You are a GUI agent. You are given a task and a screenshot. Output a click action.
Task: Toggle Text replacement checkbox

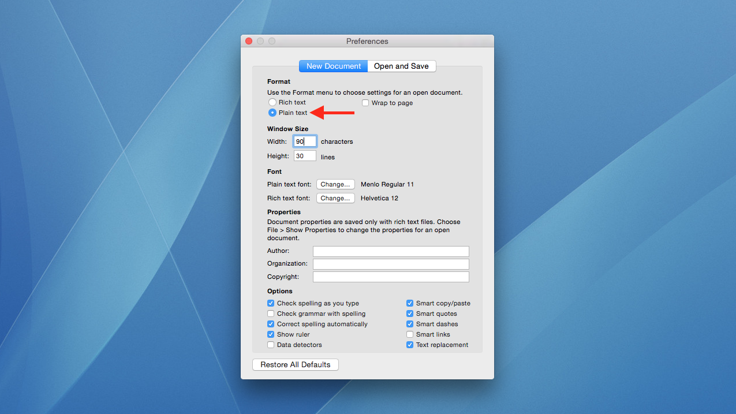(x=410, y=345)
